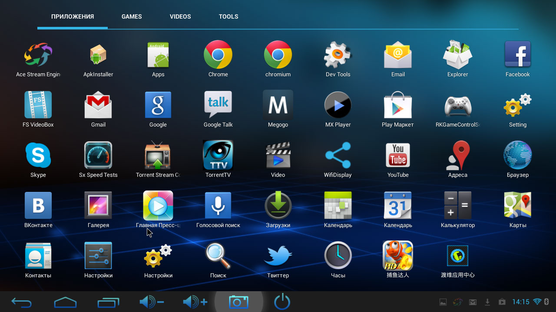
Task: Open the Megogo app
Action: [x=278, y=105]
